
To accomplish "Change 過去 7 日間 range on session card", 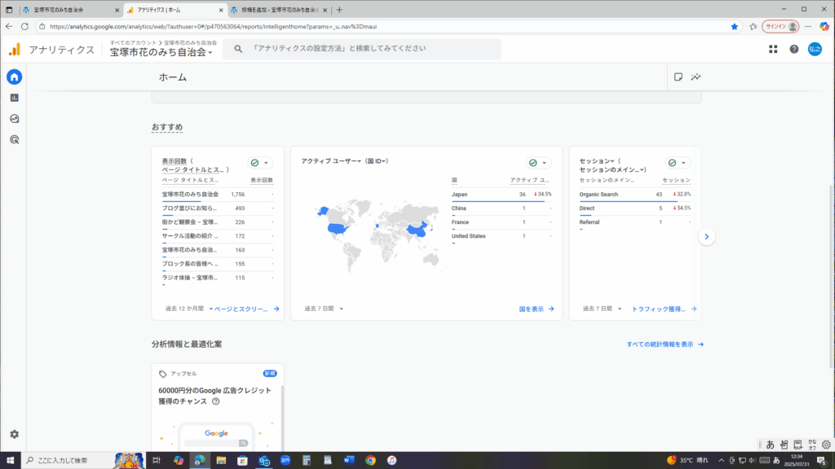I will click(602, 309).
